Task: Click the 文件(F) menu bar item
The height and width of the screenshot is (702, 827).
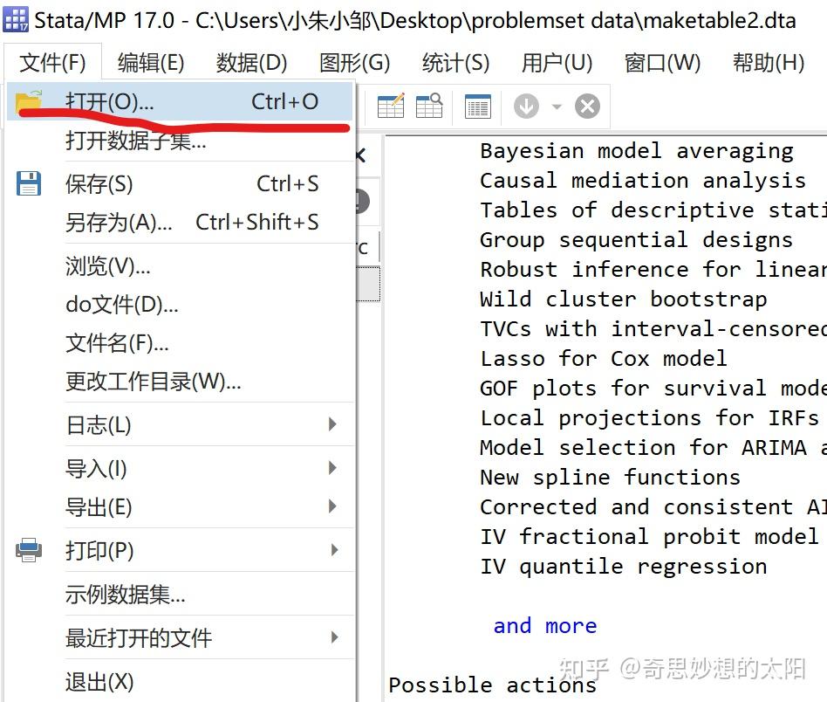Action: pyautogui.click(x=52, y=63)
